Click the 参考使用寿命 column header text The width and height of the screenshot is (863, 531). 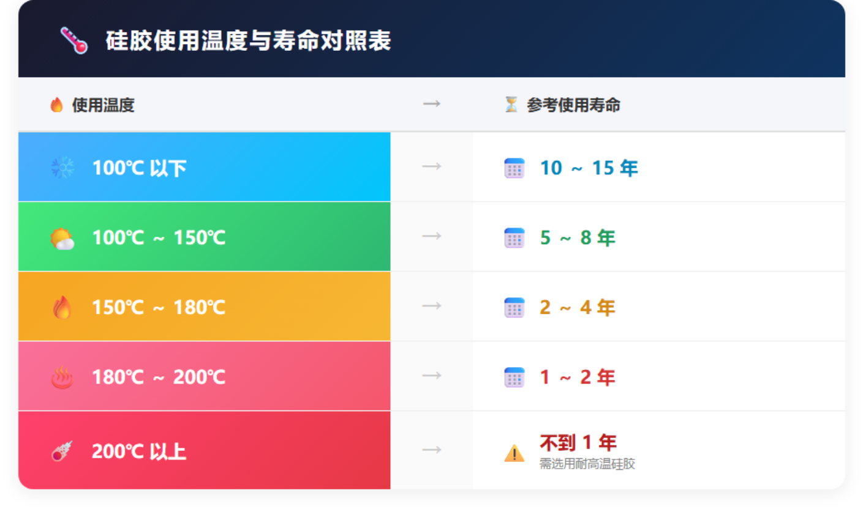point(574,105)
